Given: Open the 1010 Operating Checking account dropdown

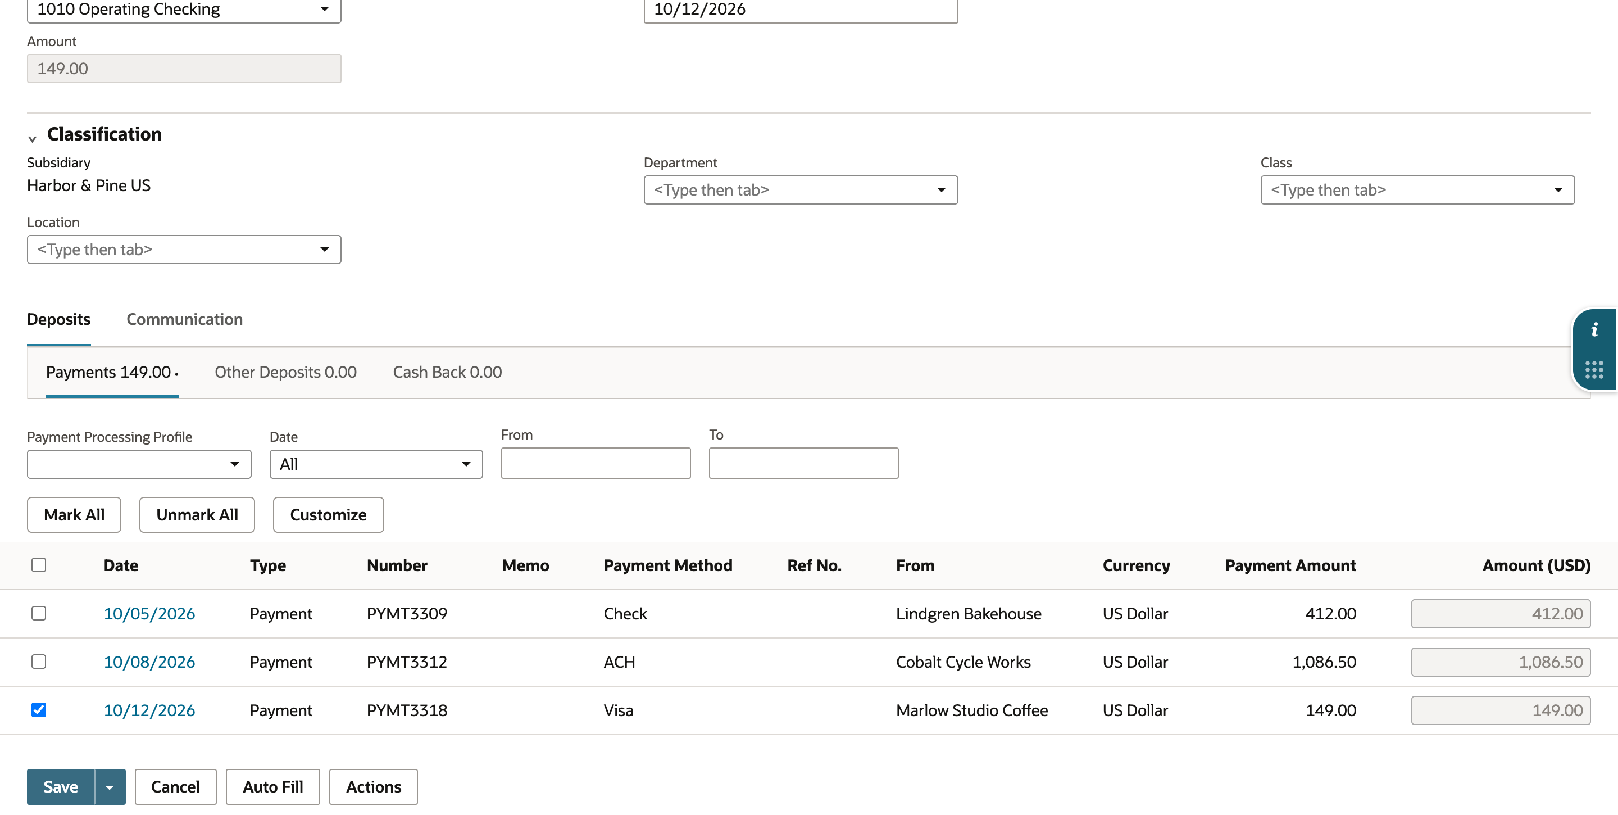Looking at the screenshot, I should click(x=184, y=10).
